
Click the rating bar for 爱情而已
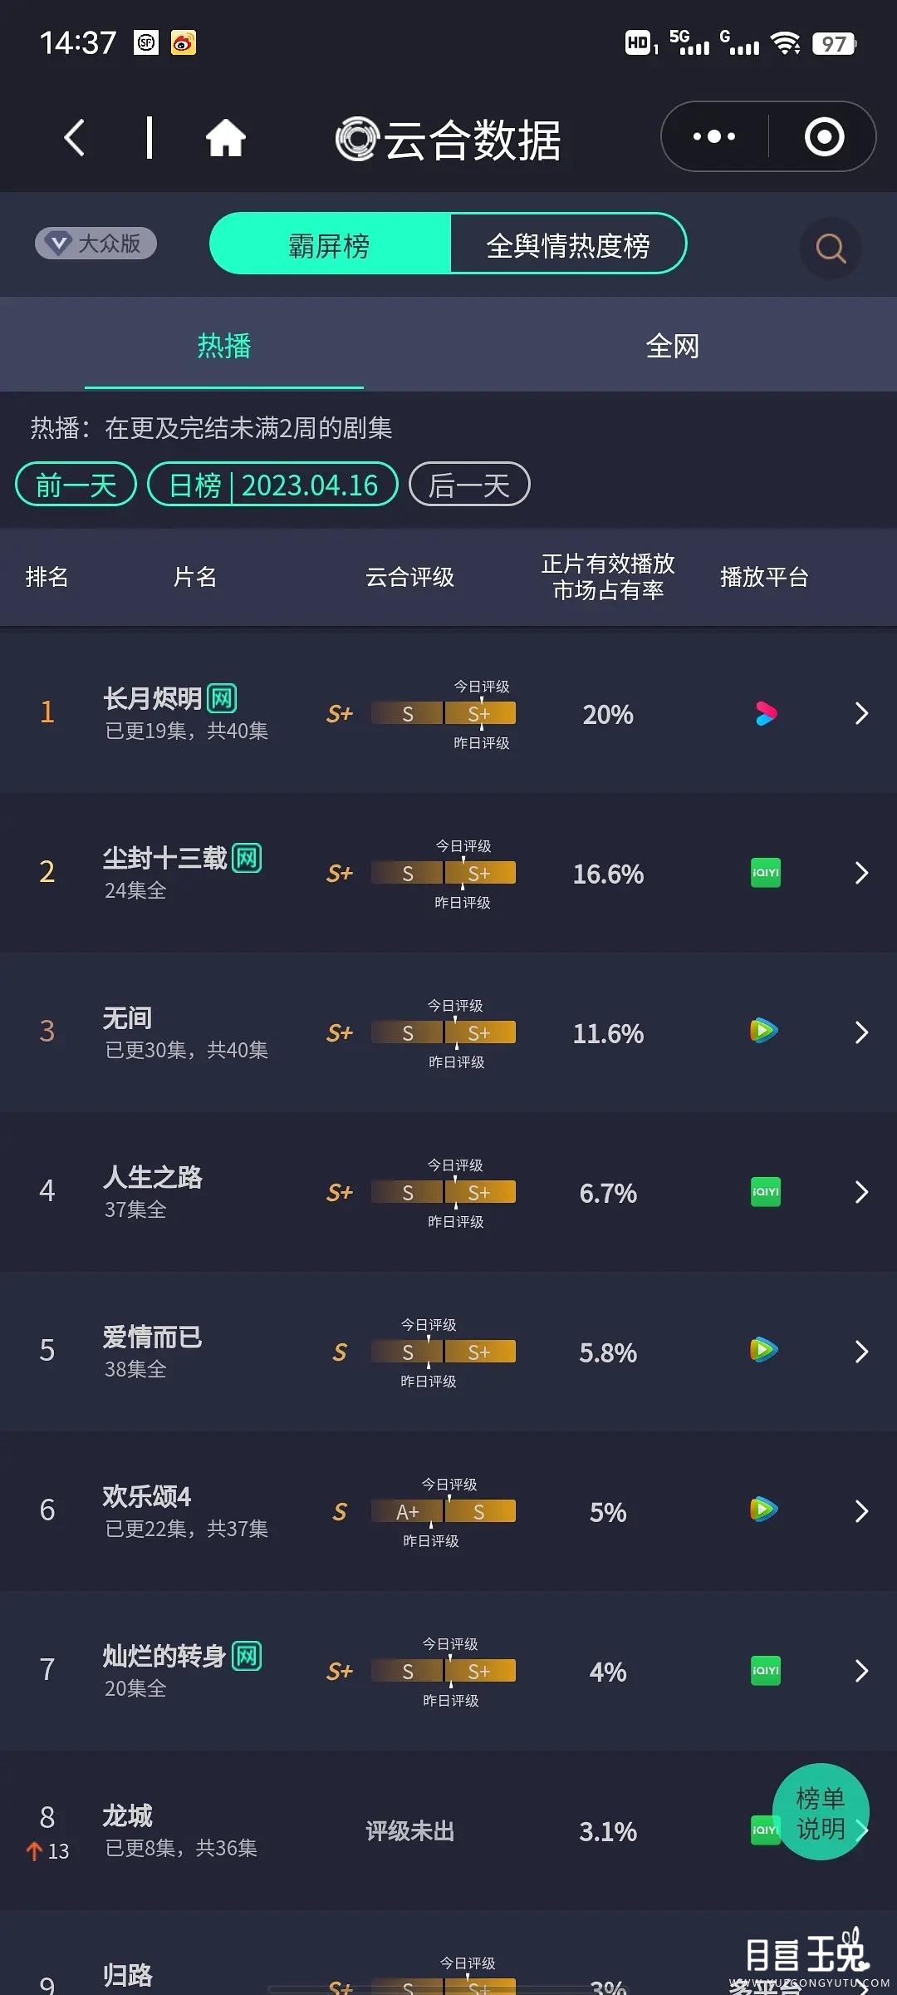pos(444,1352)
